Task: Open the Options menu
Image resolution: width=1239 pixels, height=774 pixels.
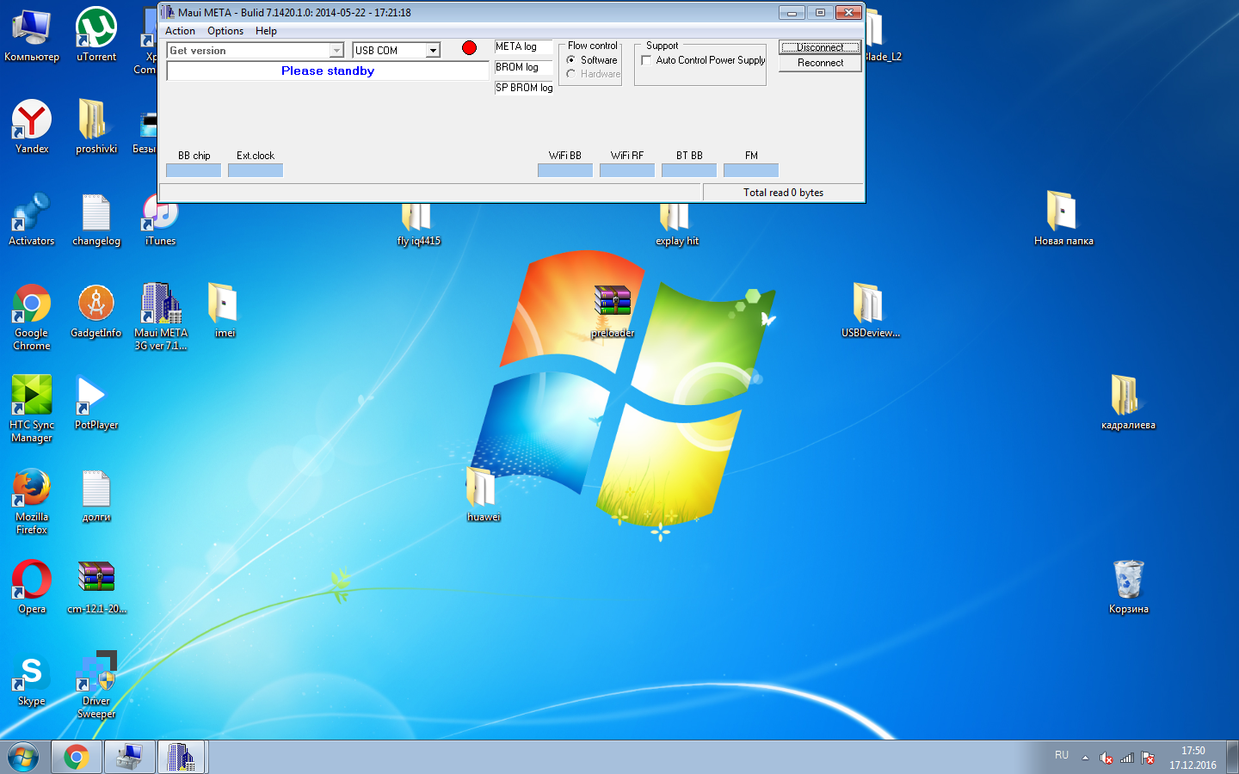Action: (225, 31)
